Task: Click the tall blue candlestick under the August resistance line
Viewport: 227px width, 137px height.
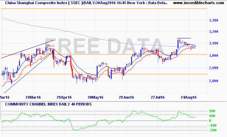Action: coord(178,43)
